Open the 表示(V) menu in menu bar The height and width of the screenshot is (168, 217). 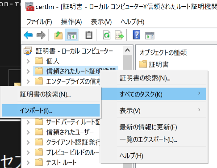click(x=101, y=22)
